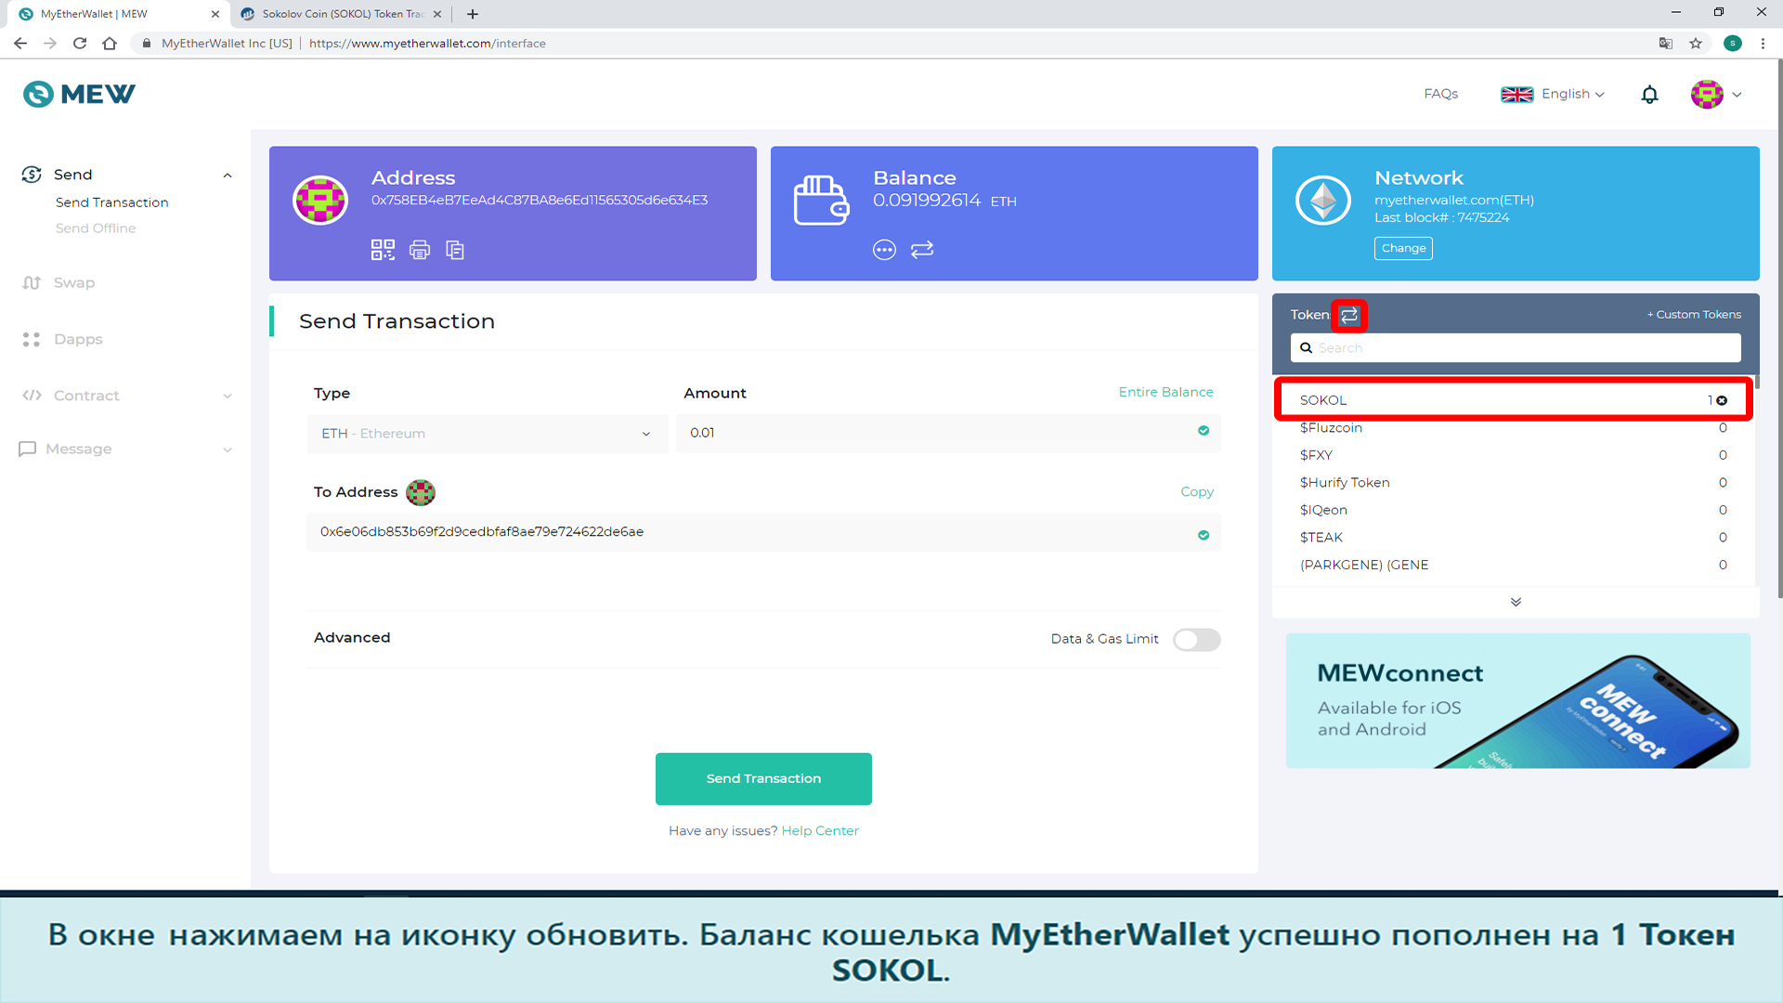Close the Sokolov Coin tab
The width and height of the screenshot is (1783, 1003).
click(x=437, y=14)
